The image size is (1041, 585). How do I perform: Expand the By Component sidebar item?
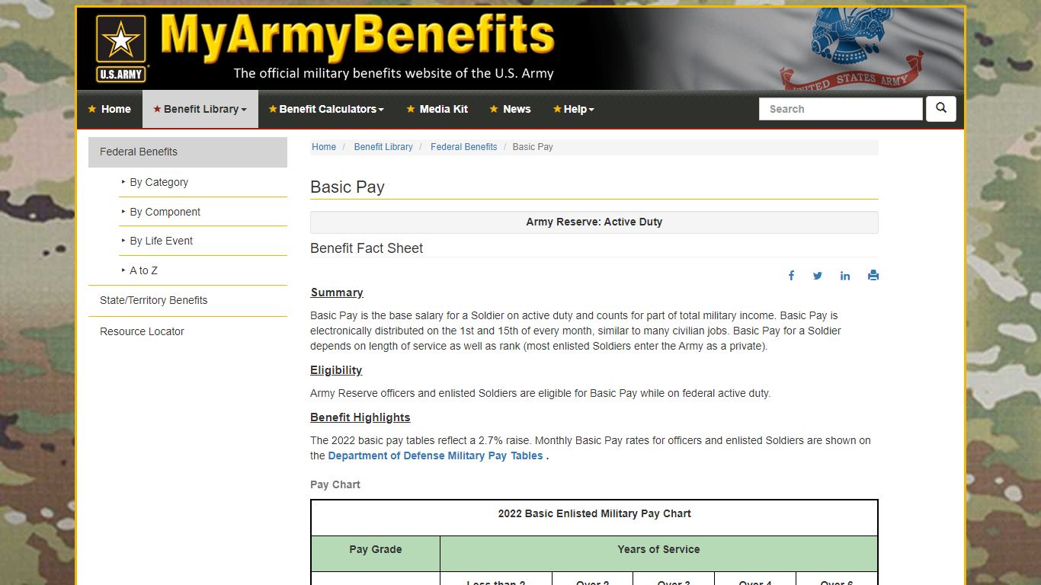(203, 212)
